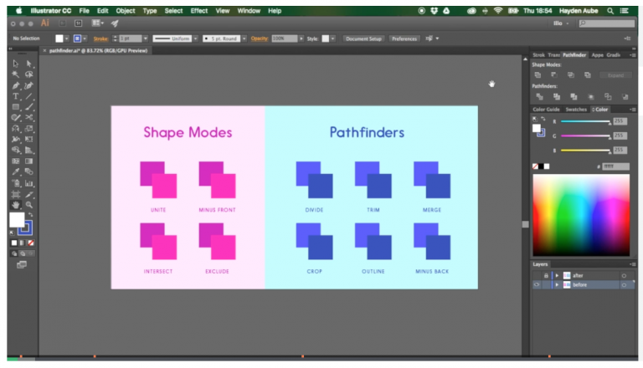Select the Rectangle tool
This screenshot has height=368, width=643.
click(x=16, y=107)
